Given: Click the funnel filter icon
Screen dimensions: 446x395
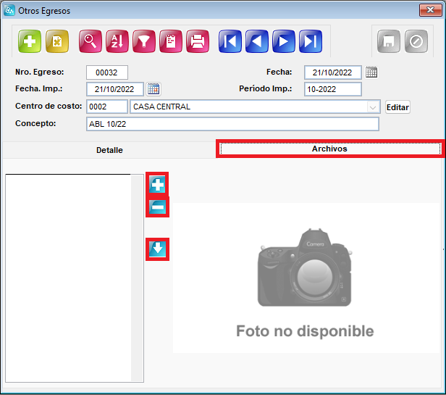Looking at the screenshot, I should [144, 41].
